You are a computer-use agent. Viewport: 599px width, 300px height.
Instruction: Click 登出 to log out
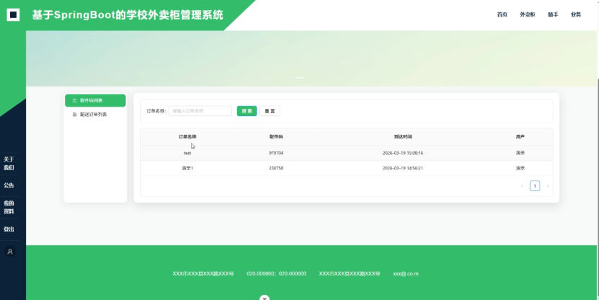click(x=9, y=229)
